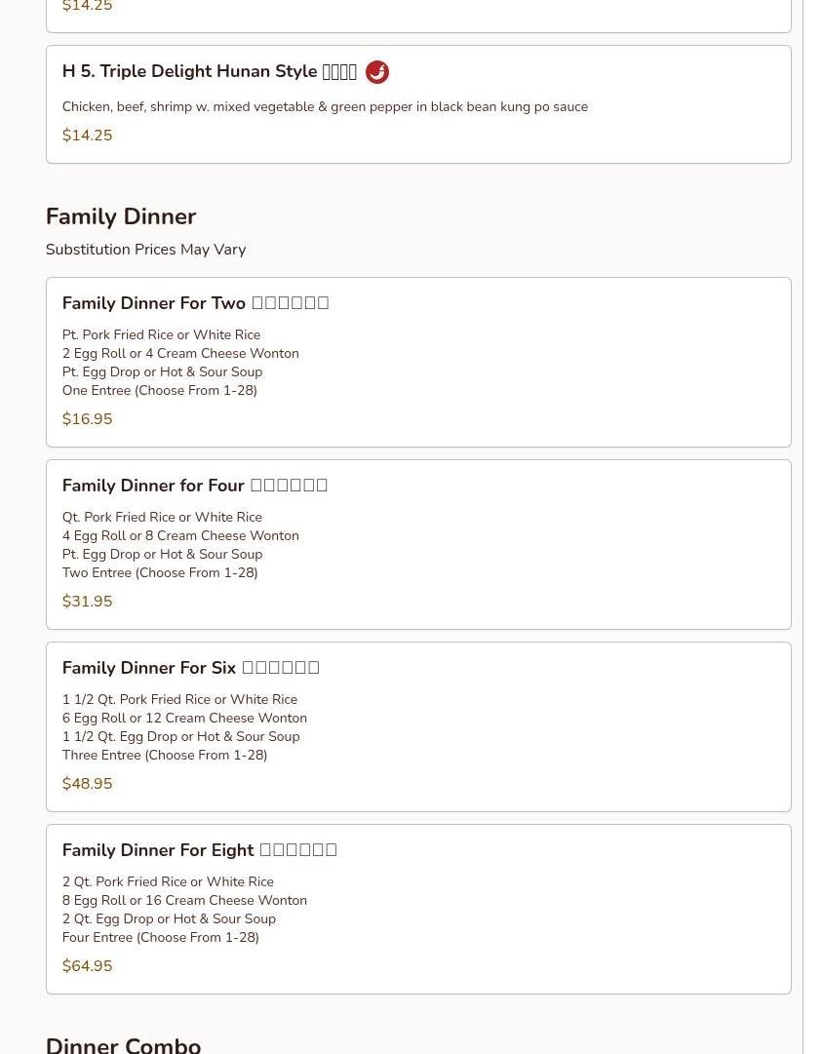Click the Triple Delight description text
823x1054 pixels.
(x=325, y=107)
